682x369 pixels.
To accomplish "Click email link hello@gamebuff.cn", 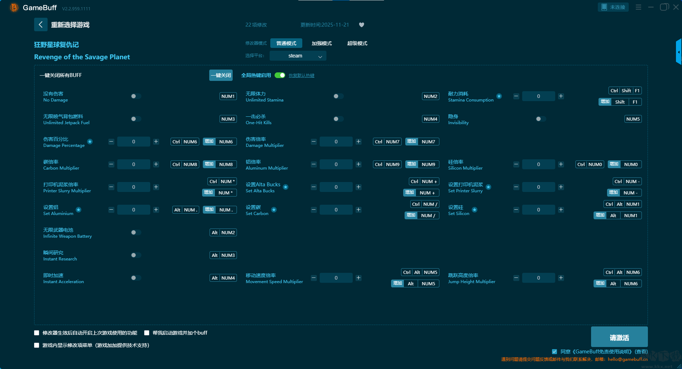I will click(628, 359).
